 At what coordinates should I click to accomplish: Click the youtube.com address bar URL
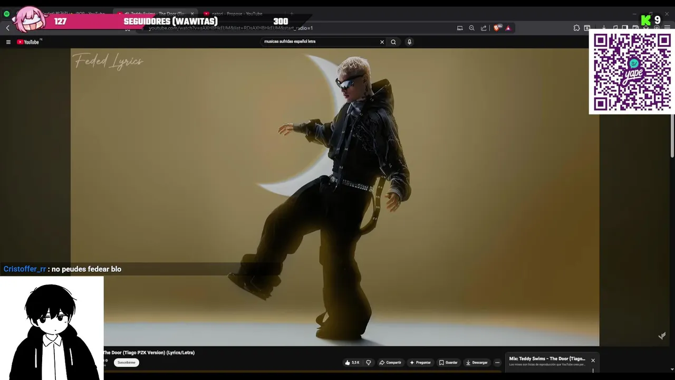coord(230,28)
